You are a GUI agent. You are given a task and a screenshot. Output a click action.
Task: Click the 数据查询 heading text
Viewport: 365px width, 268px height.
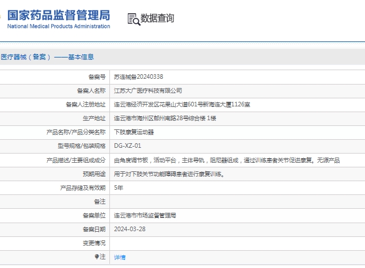point(157,18)
